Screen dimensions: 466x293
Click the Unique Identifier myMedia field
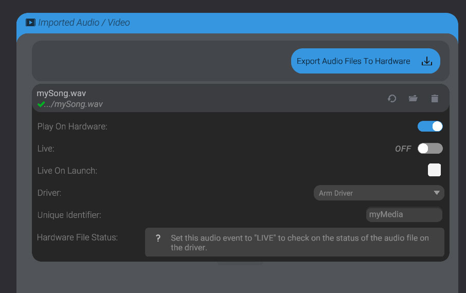coord(404,214)
